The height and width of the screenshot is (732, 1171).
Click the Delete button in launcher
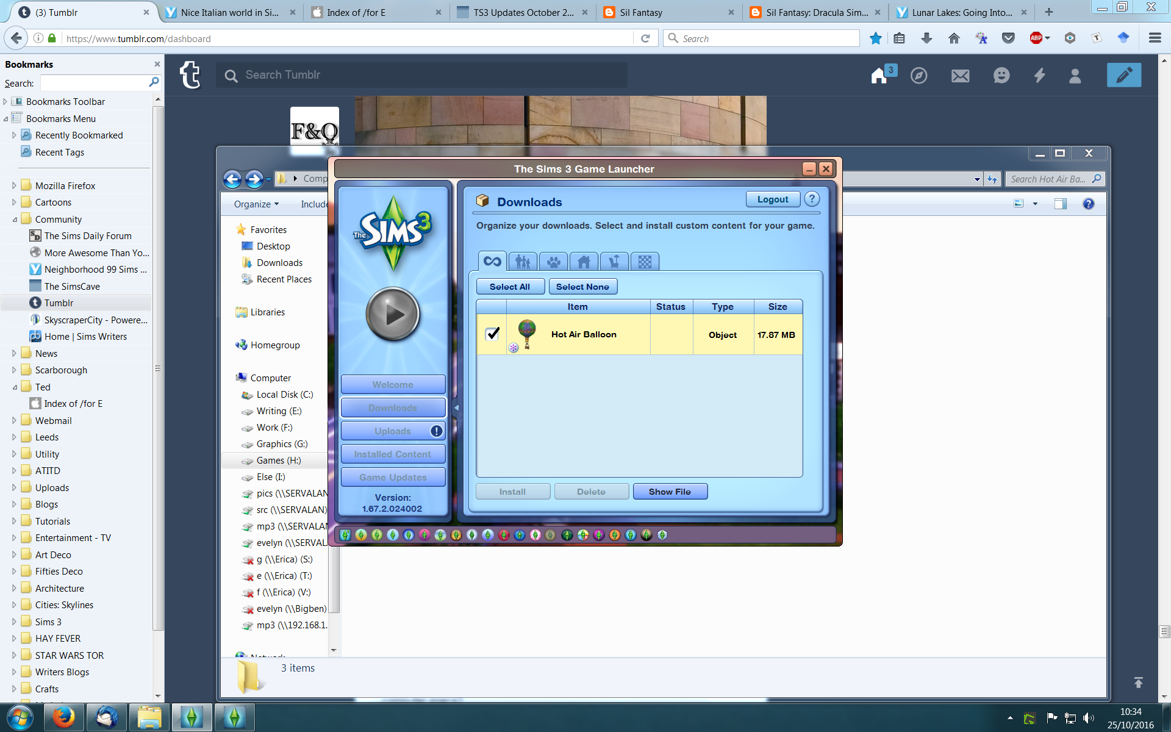(x=591, y=492)
